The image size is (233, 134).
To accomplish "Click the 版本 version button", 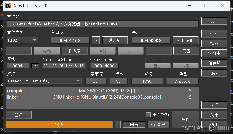I will click(186, 66).
